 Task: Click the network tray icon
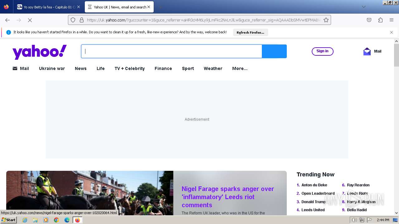click(362, 220)
